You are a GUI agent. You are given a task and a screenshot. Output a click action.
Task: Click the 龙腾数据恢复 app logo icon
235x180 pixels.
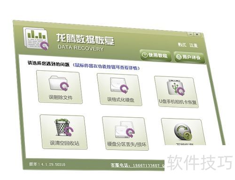pos(36,39)
